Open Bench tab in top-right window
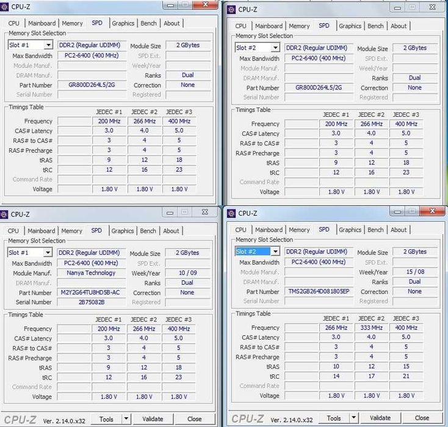Viewport: 448px width, 427px height. pyautogui.click(x=376, y=26)
